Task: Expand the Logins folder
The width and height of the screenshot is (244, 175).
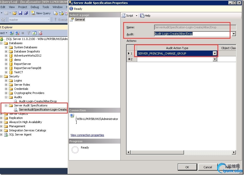Action: [x=6, y=80]
